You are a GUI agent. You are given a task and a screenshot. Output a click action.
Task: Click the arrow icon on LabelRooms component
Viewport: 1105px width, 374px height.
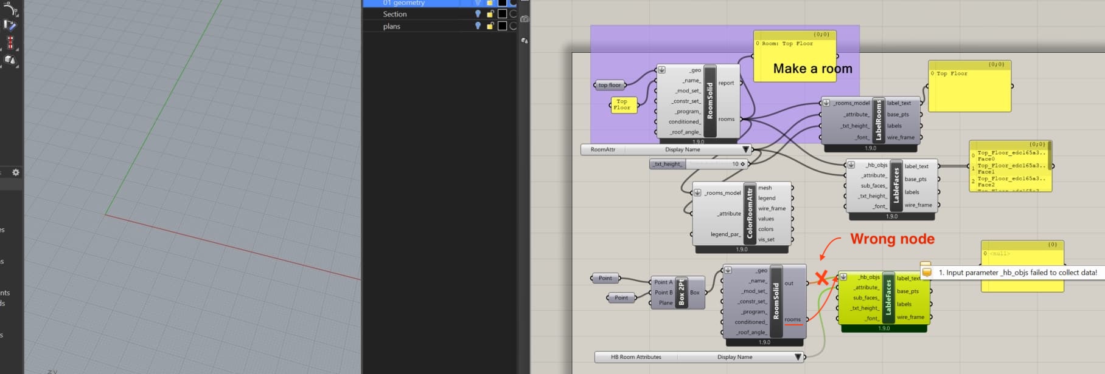[826, 103]
